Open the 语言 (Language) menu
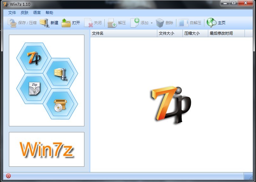The height and width of the screenshot is (182, 256). pyautogui.click(x=37, y=13)
